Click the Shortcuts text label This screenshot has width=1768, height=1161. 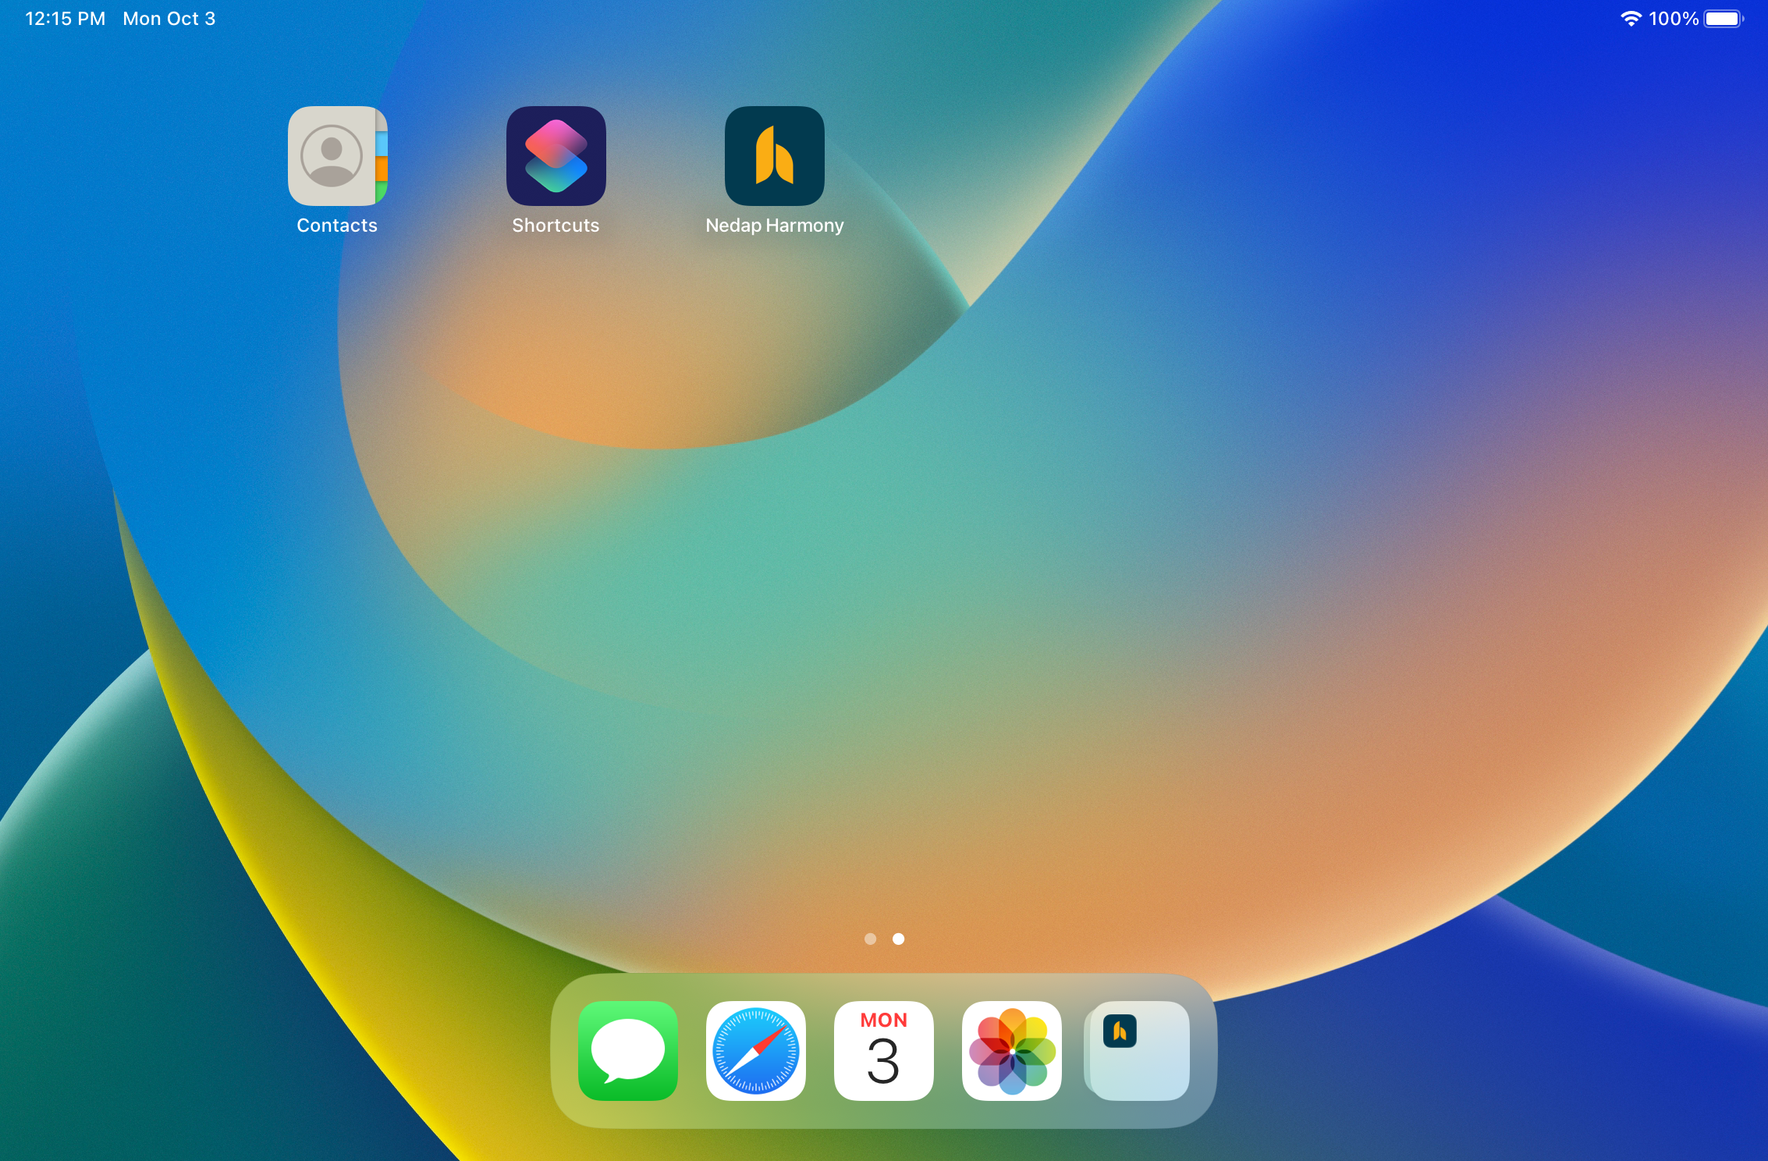tap(556, 225)
